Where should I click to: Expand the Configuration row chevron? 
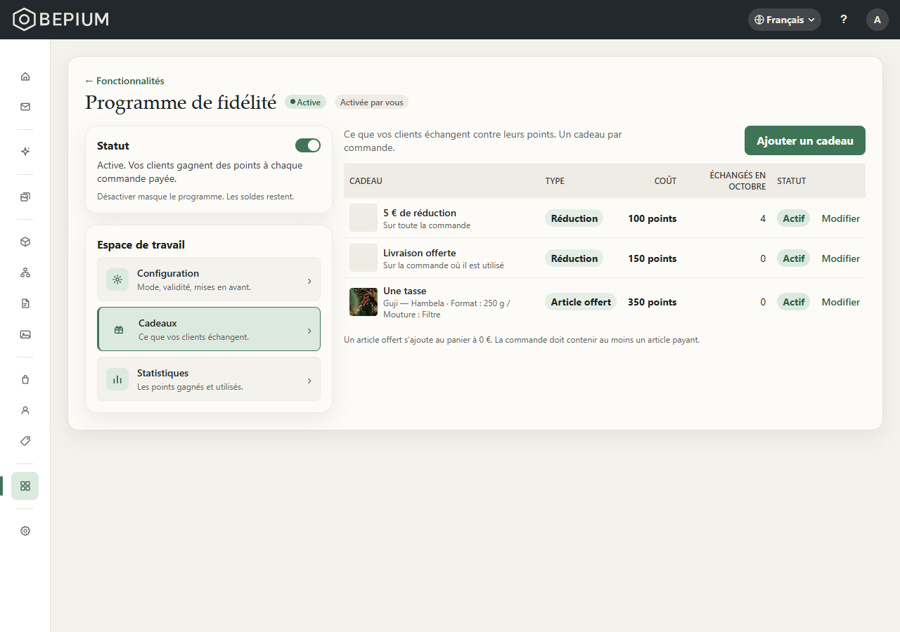(x=309, y=281)
